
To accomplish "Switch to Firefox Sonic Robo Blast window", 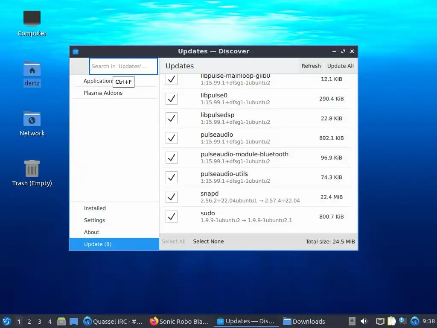I will [179, 321].
